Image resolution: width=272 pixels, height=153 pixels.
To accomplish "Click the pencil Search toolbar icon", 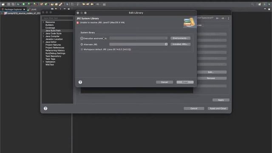I will 60,4.
